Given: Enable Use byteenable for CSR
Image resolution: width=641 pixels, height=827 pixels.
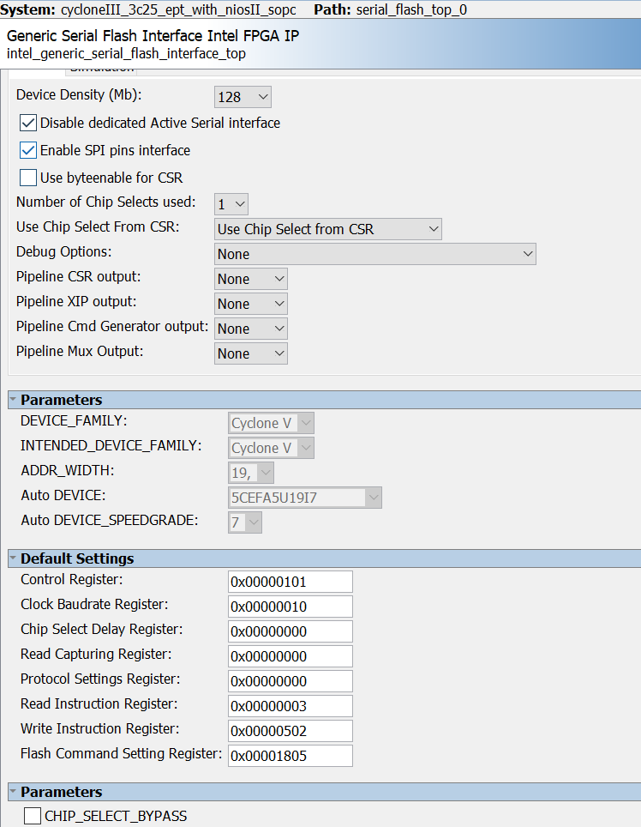Looking at the screenshot, I should pyautogui.click(x=28, y=178).
